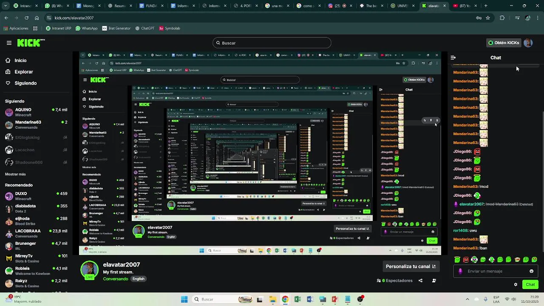Open PowerPoint from the taskbar
Image resolution: width=544 pixels, height=306 pixels.
pos(335,299)
